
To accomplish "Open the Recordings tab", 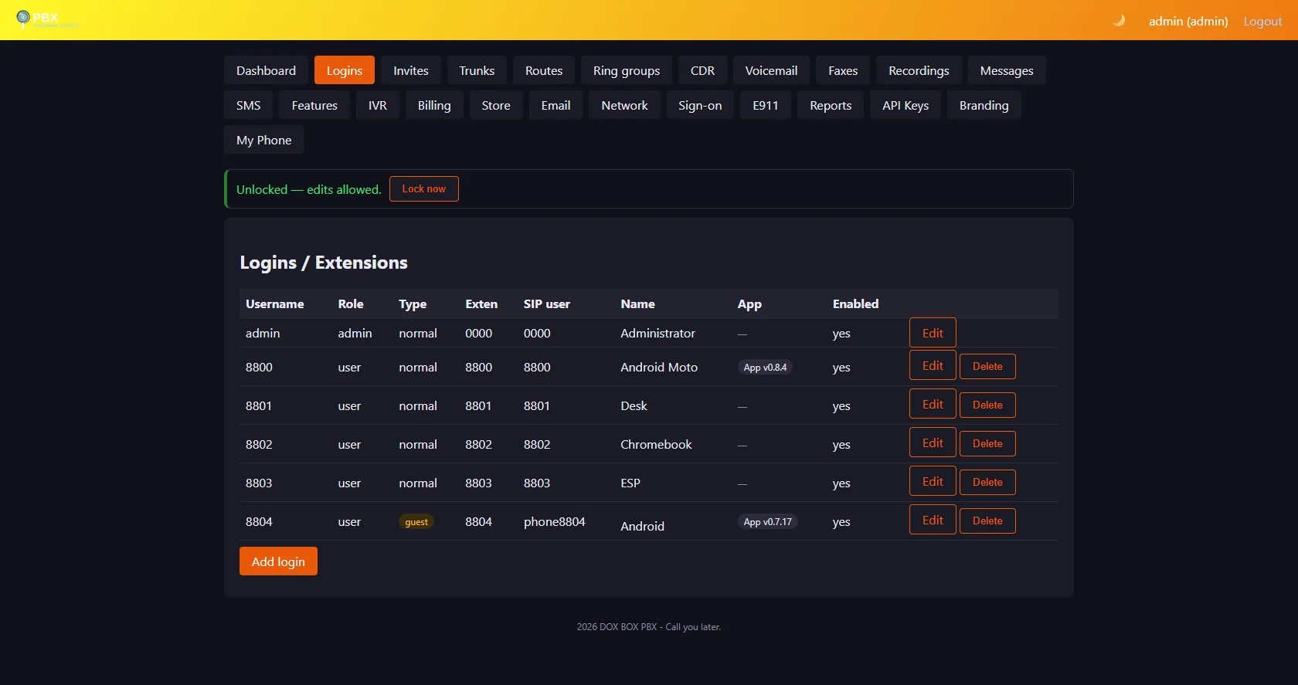I will point(919,70).
